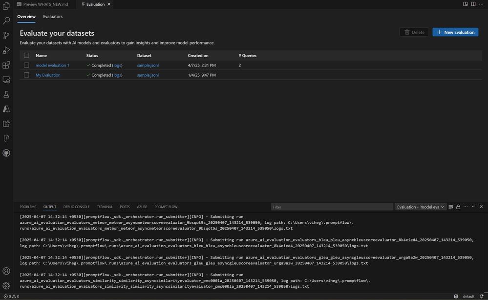Select the Evaluation editor tab
Viewport: 488px width, 300px height.
click(x=96, y=4)
